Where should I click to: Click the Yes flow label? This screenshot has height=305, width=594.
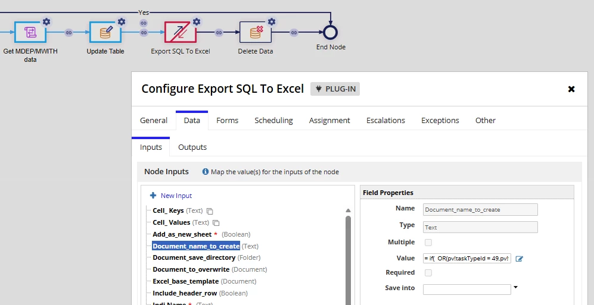click(144, 12)
